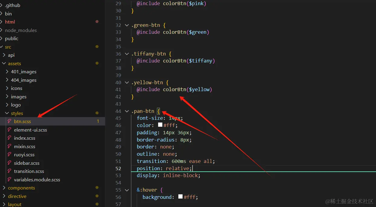The height and width of the screenshot is (207, 376).
Task: Open element-ui.scss in the explorer
Action: (x=30, y=130)
